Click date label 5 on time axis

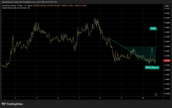pyautogui.click(x=37, y=98)
